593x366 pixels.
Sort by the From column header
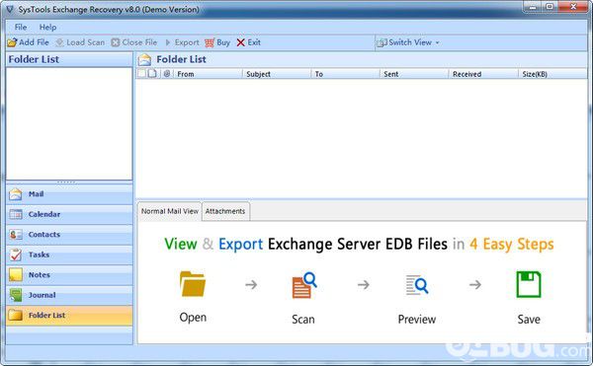[x=208, y=74]
